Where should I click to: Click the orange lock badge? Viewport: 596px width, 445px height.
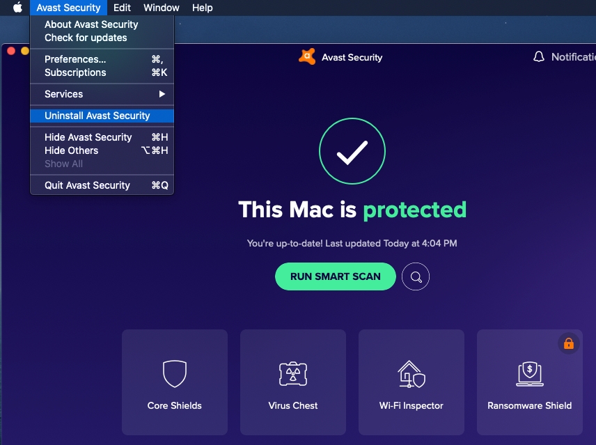[569, 343]
